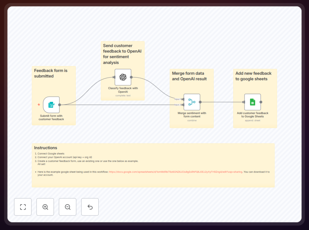Click the zoom in magnifier button
Image resolution: width=309 pixels, height=230 pixels.
coord(45,207)
